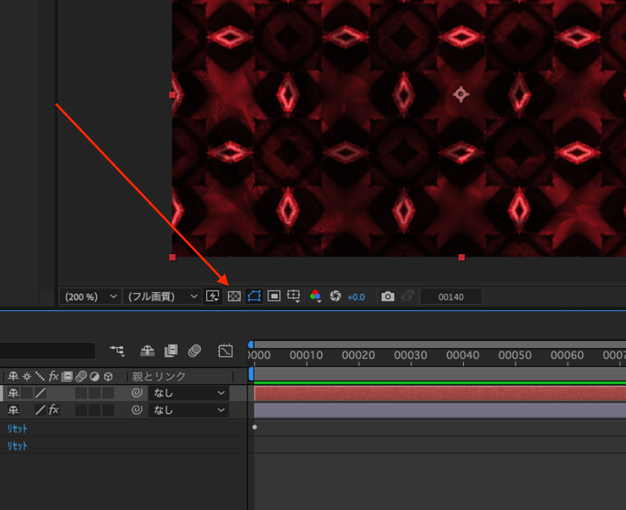
Task: Toggle the hide shy layers switch
Action: pyautogui.click(x=147, y=351)
